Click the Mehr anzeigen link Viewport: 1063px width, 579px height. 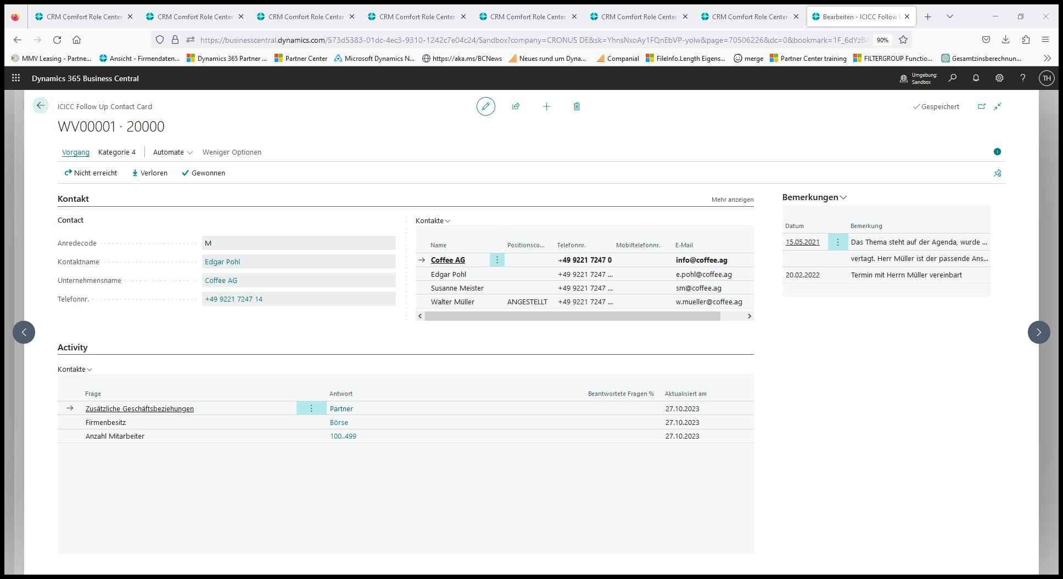click(x=732, y=200)
